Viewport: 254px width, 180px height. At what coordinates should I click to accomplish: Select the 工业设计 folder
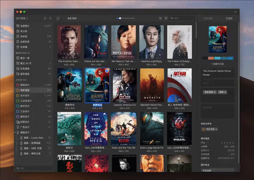[x=34, y=111]
